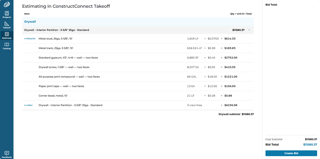Select the Estimate sidebar item
Image resolution: width=320 pixels, height=159 pixels.
[x=7, y=35]
